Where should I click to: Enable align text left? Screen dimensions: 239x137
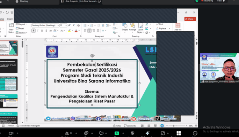click(x=85, y=31)
